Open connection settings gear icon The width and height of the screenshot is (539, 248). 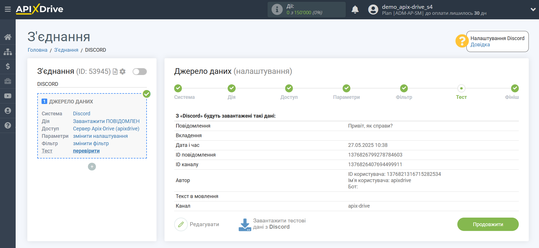pyautogui.click(x=123, y=72)
